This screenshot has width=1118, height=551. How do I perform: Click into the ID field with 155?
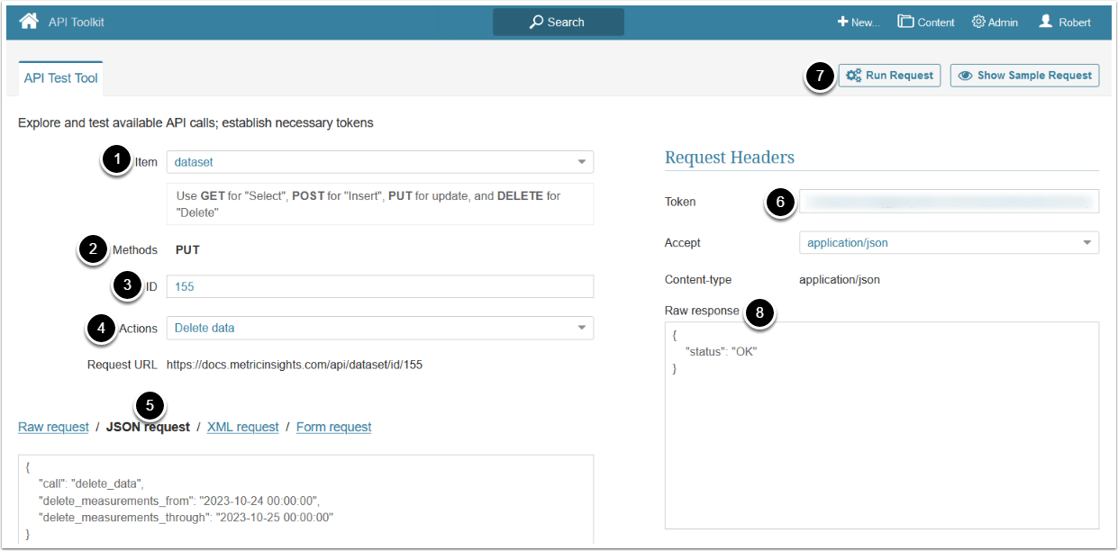(x=379, y=286)
